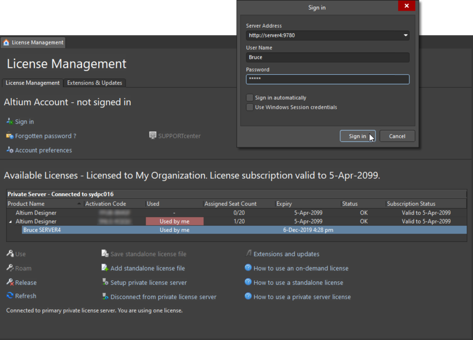
Task: Click Setup private license server icon
Action: [105, 282]
